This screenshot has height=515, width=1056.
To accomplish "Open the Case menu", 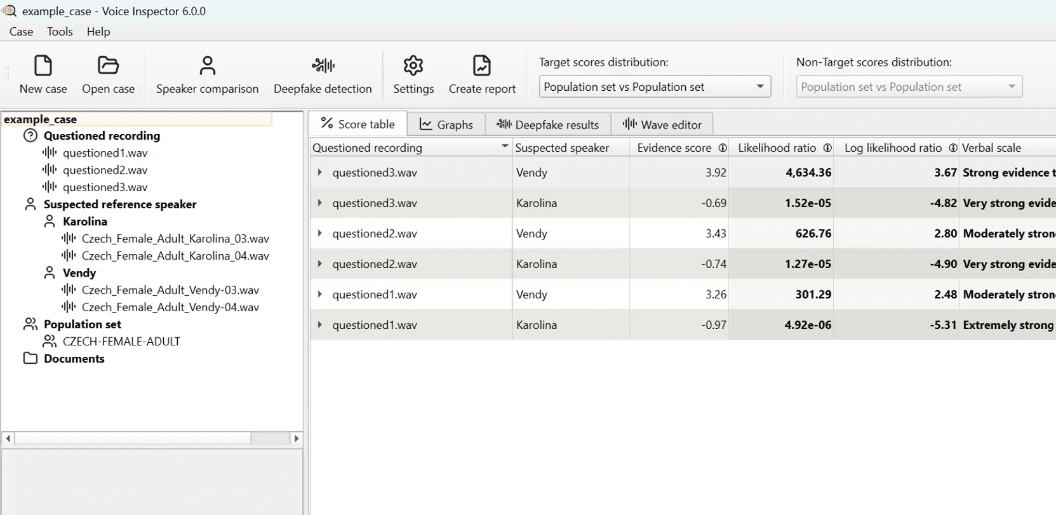I will [x=21, y=31].
